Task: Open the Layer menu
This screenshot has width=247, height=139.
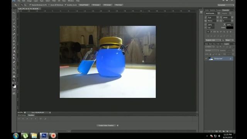Action: tap(36, 1)
